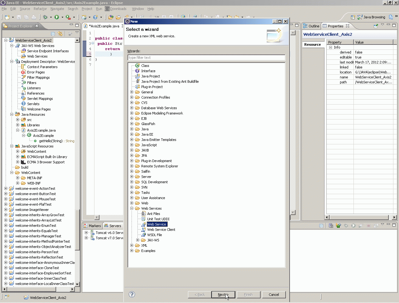
Task: Click the help question mark icon
Action: [x=132, y=294]
